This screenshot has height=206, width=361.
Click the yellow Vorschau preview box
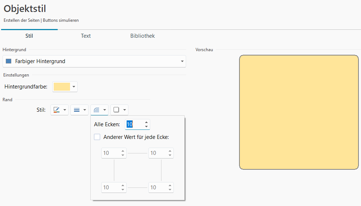299,112
